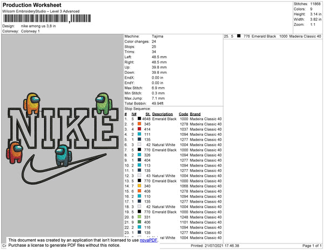Click thread code 1068 in stop row 14
Image resolution: width=324 pixels, height=250 pixels.
tap(184, 186)
